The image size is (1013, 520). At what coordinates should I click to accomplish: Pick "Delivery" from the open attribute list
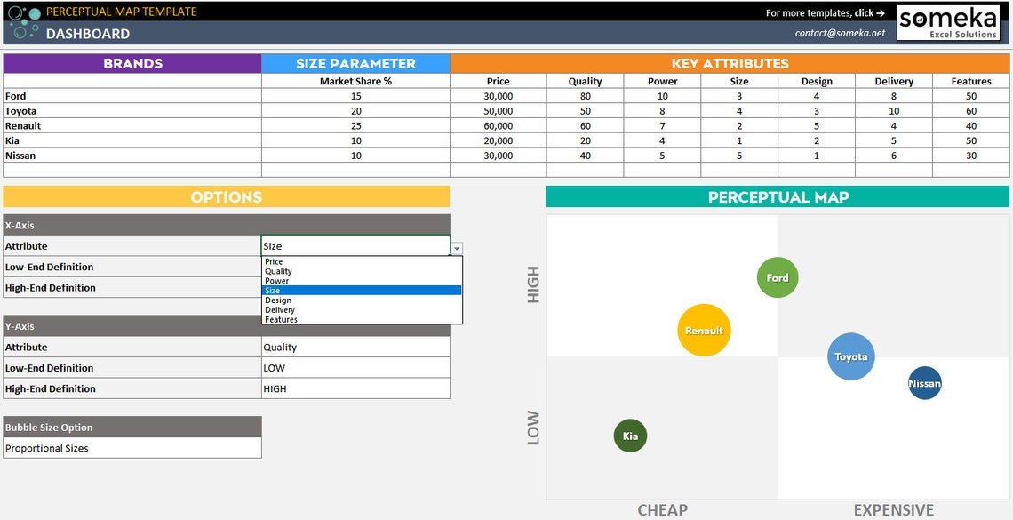(279, 309)
